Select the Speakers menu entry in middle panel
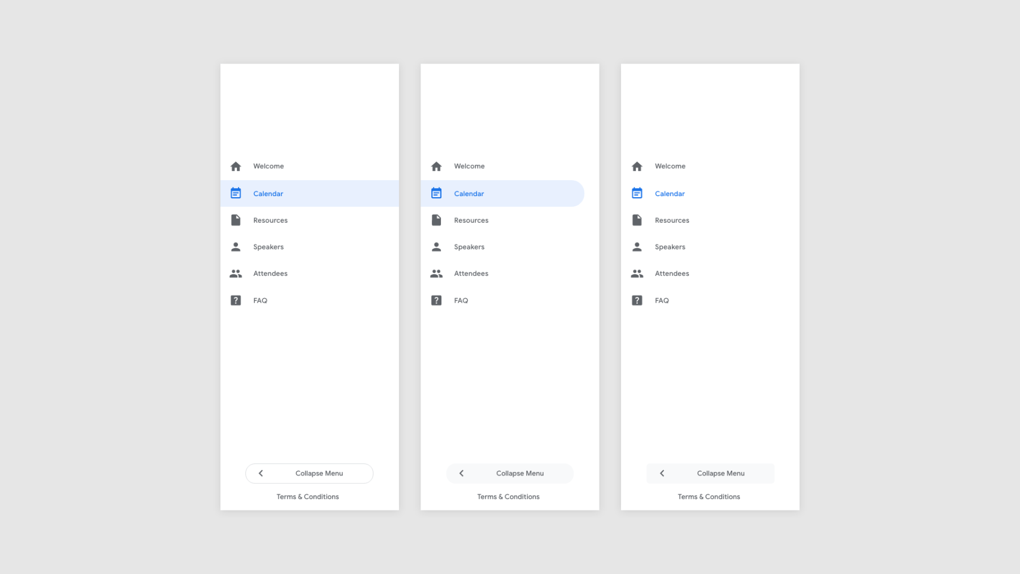This screenshot has width=1020, height=574. pyautogui.click(x=469, y=246)
